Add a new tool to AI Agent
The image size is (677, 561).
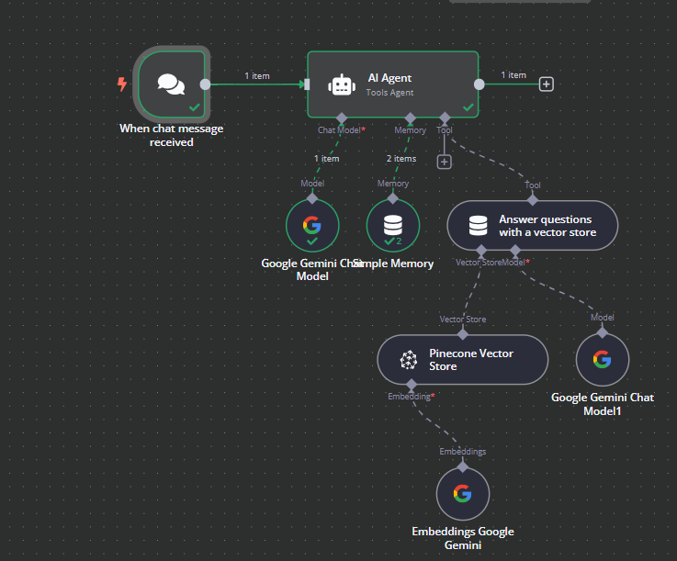coord(445,162)
